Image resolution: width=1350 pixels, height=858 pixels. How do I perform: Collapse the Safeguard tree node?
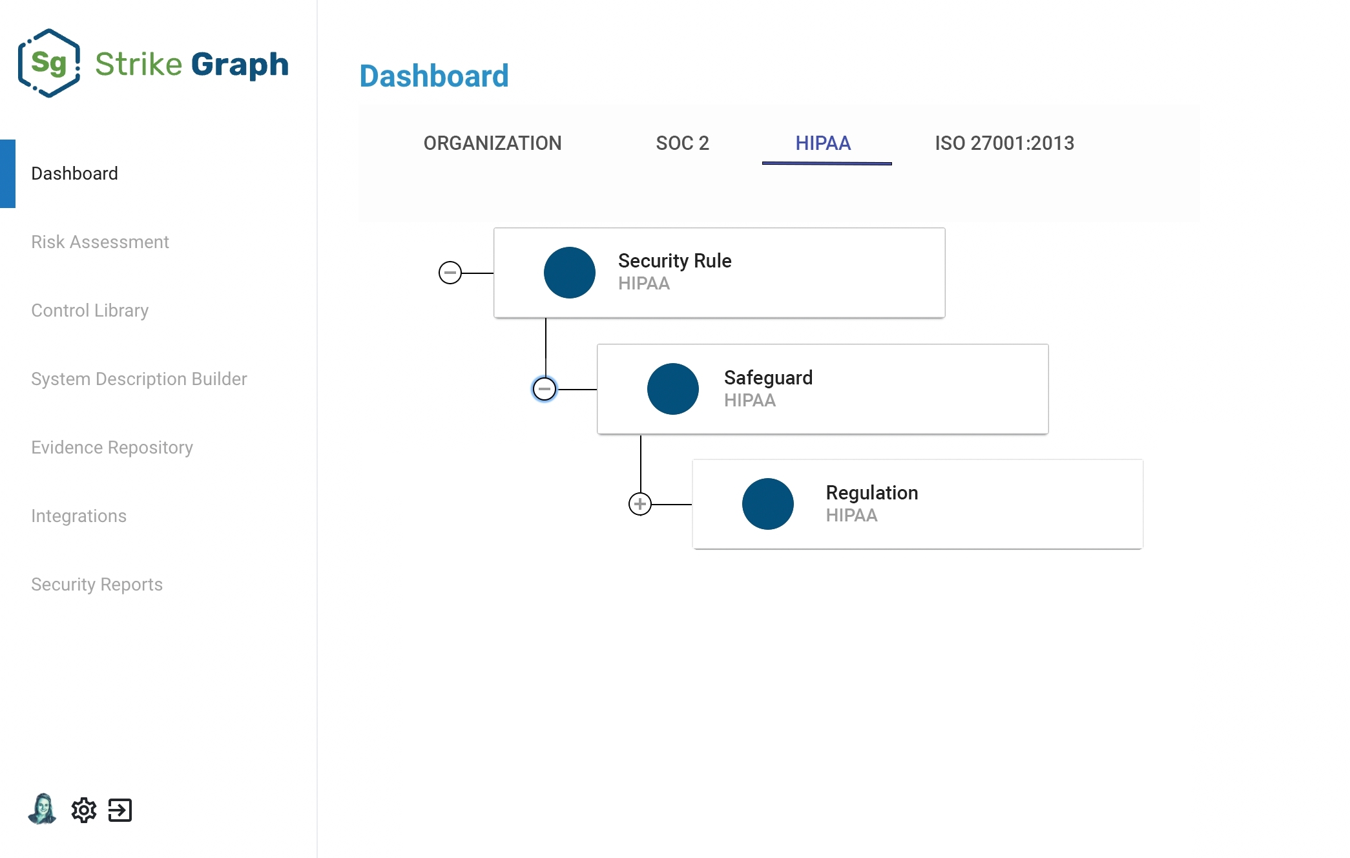545,389
